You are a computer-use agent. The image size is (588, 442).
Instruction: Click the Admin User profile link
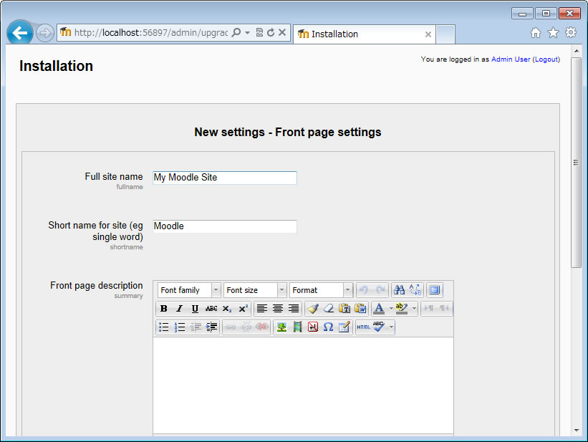click(x=511, y=59)
